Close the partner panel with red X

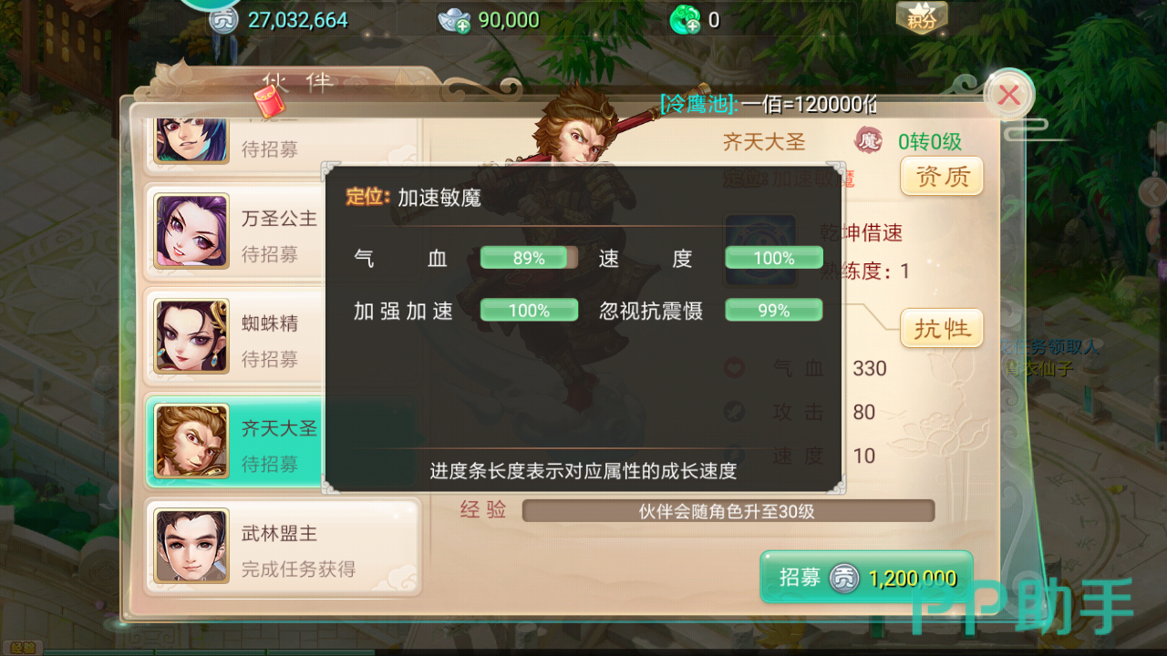click(x=1008, y=95)
